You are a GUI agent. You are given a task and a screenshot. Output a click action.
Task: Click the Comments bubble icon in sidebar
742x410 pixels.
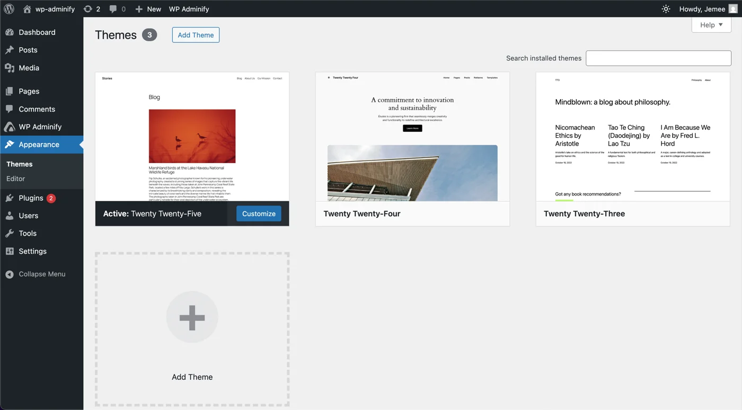click(x=10, y=109)
